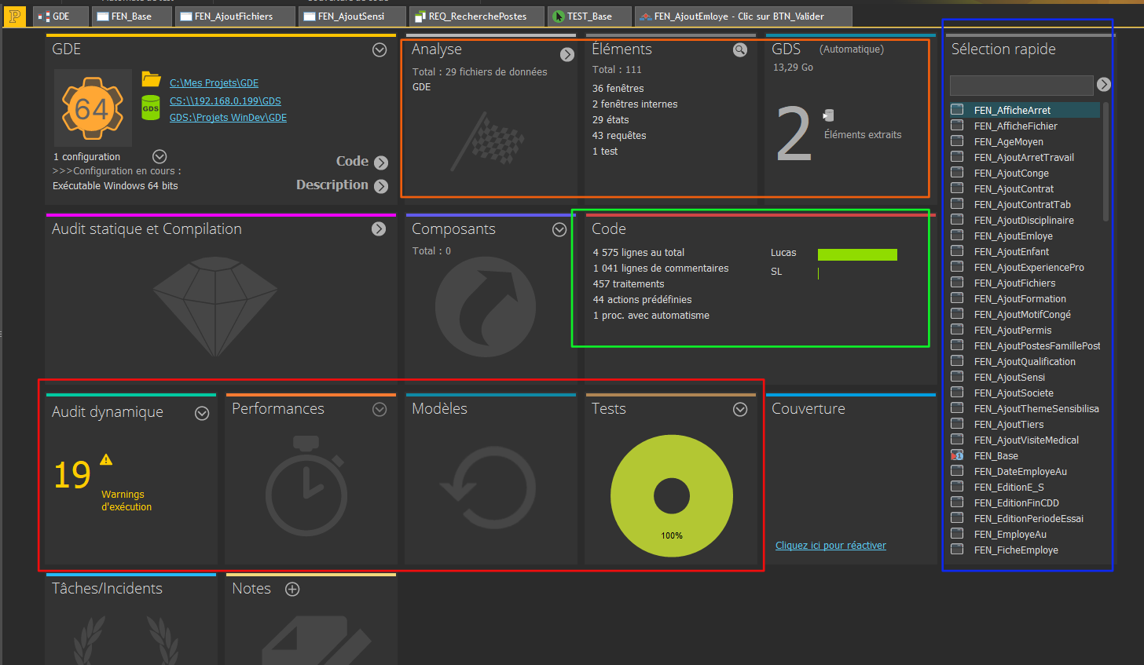Expand the GDE card dropdown

coord(379,49)
